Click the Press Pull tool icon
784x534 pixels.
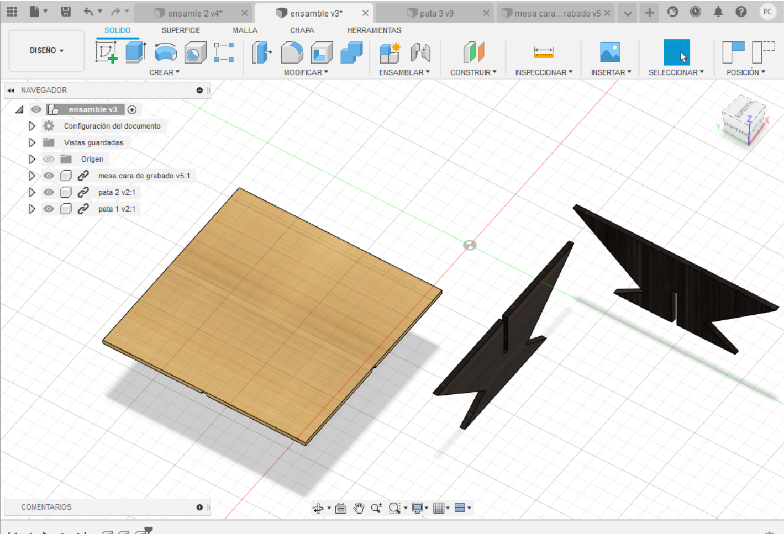[261, 53]
